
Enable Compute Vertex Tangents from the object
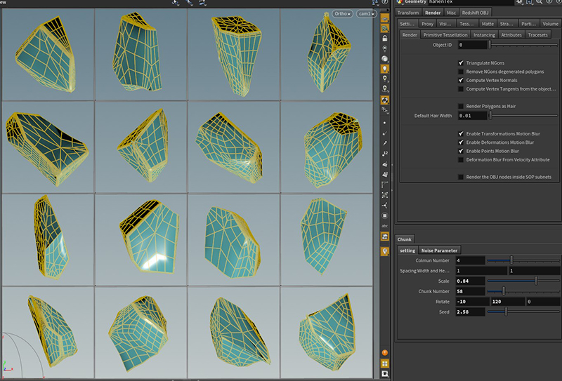[461, 89]
